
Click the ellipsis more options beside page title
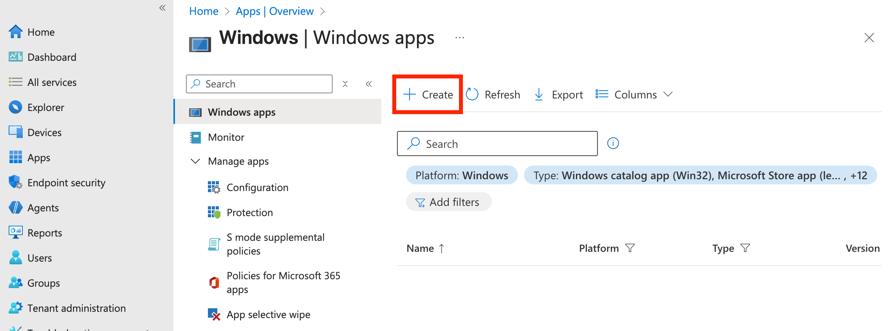pyautogui.click(x=460, y=38)
